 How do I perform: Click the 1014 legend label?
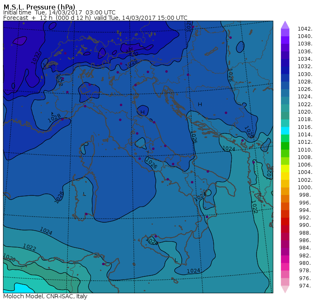tap(305, 134)
